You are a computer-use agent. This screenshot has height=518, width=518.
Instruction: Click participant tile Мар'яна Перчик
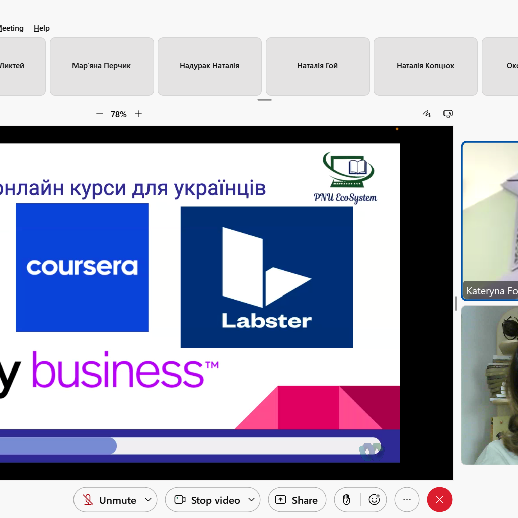click(x=102, y=66)
